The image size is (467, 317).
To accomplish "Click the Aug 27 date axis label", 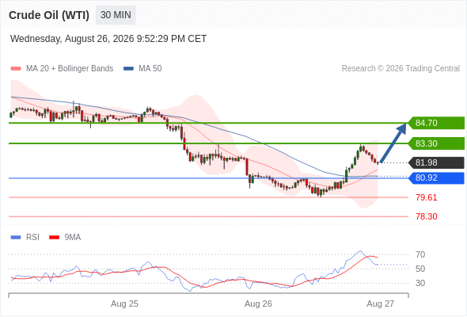I will pyautogui.click(x=381, y=304).
